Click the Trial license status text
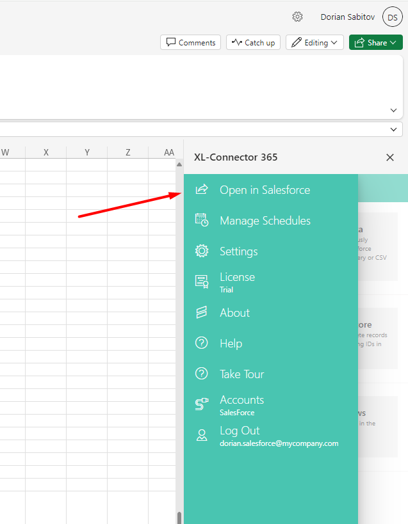 [x=226, y=290]
